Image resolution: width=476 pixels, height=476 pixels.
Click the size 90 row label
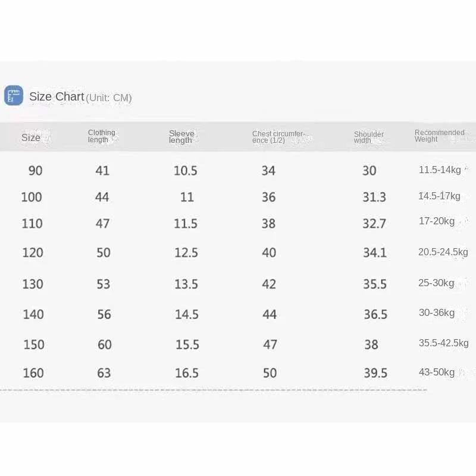click(x=36, y=171)
